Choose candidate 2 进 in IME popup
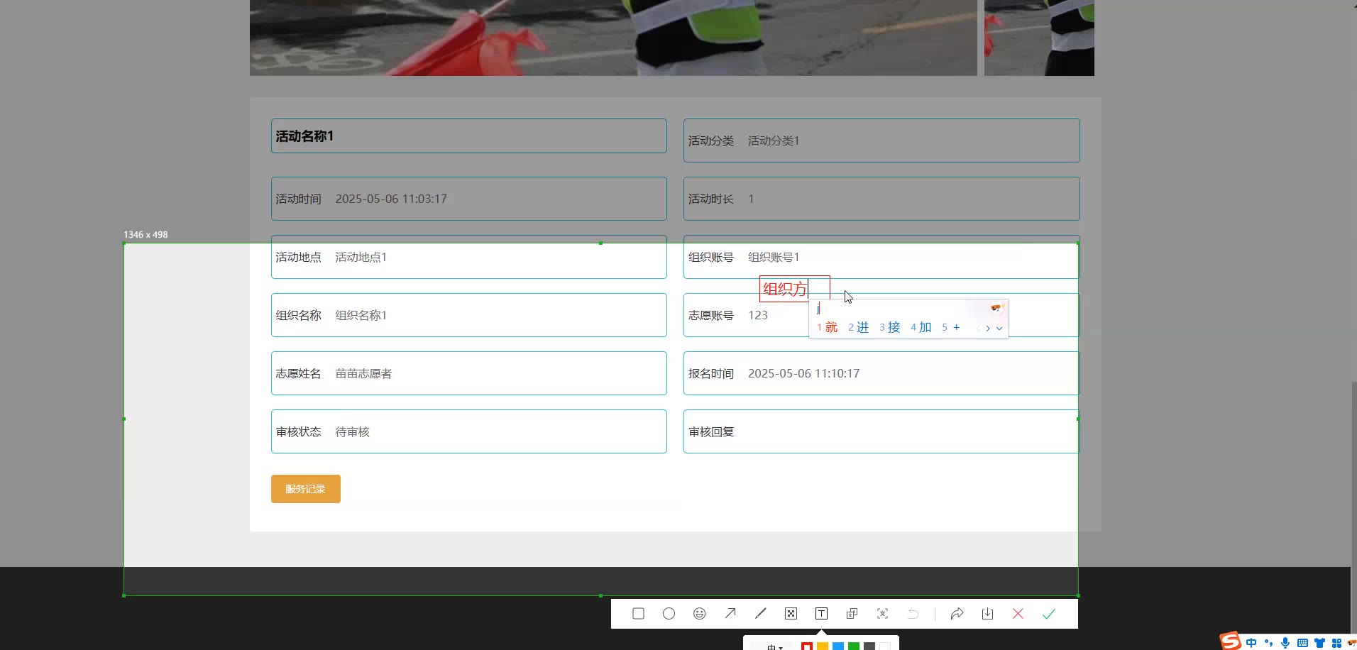 click(859, 327)
